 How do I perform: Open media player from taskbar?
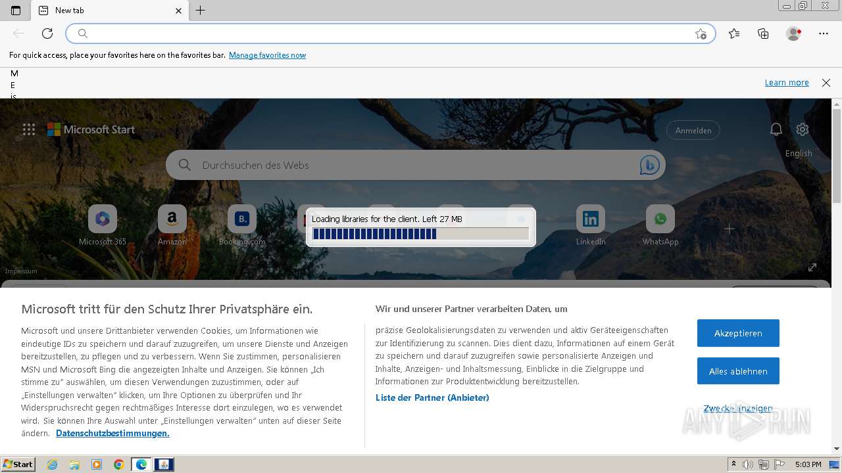[97, 464]
